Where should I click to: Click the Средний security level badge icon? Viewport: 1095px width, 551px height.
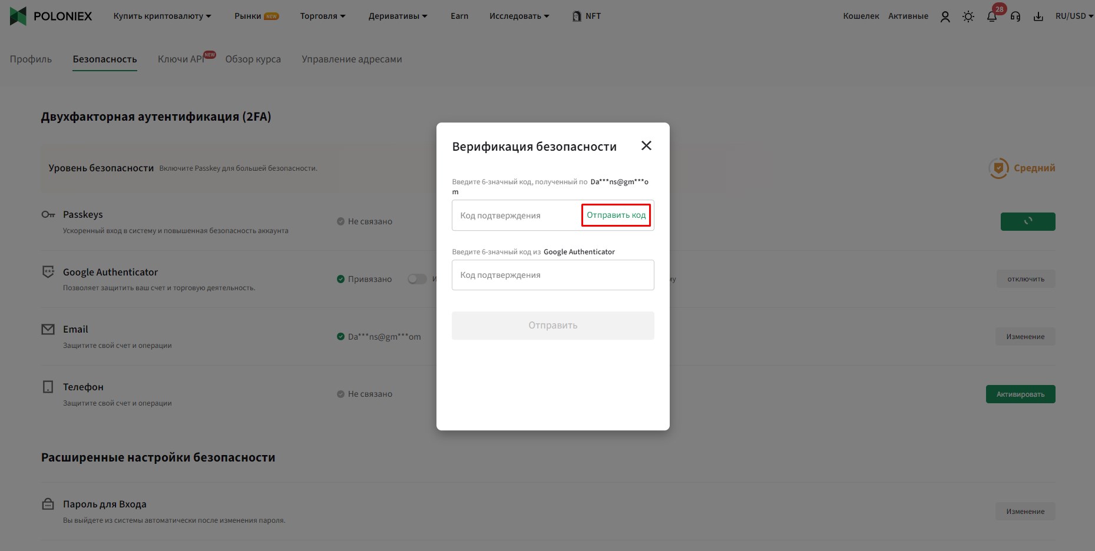tap(998, 168)
